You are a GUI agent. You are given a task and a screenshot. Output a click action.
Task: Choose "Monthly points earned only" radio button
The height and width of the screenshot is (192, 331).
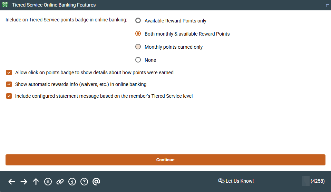(138, 47)
